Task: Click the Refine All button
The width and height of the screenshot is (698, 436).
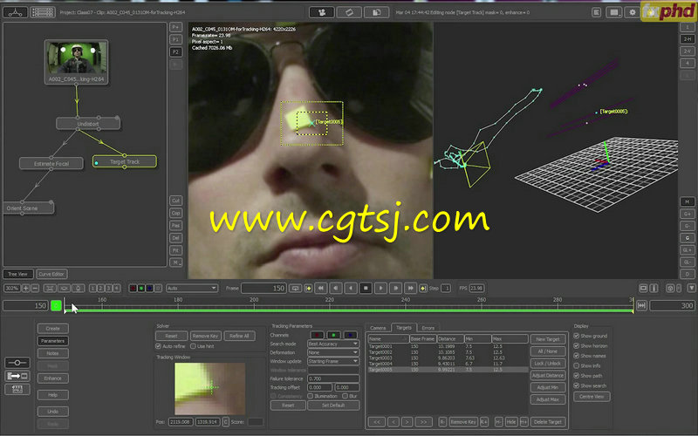Action: click(239, 336)
